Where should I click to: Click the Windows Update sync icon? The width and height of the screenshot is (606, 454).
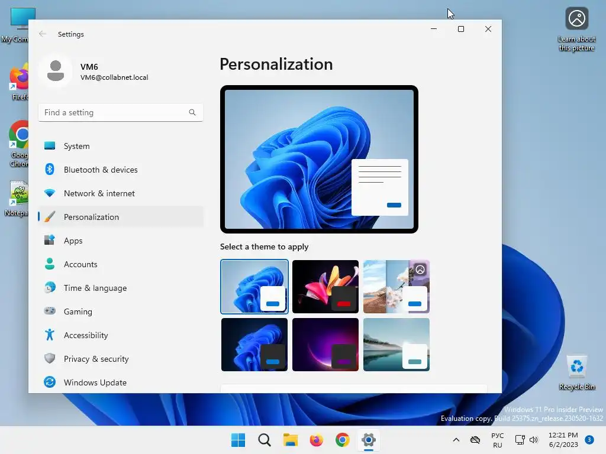pos(50,382)
